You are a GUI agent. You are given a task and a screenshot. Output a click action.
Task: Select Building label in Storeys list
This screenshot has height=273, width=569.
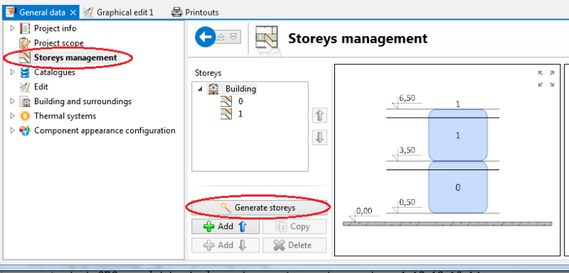point(240,89)
